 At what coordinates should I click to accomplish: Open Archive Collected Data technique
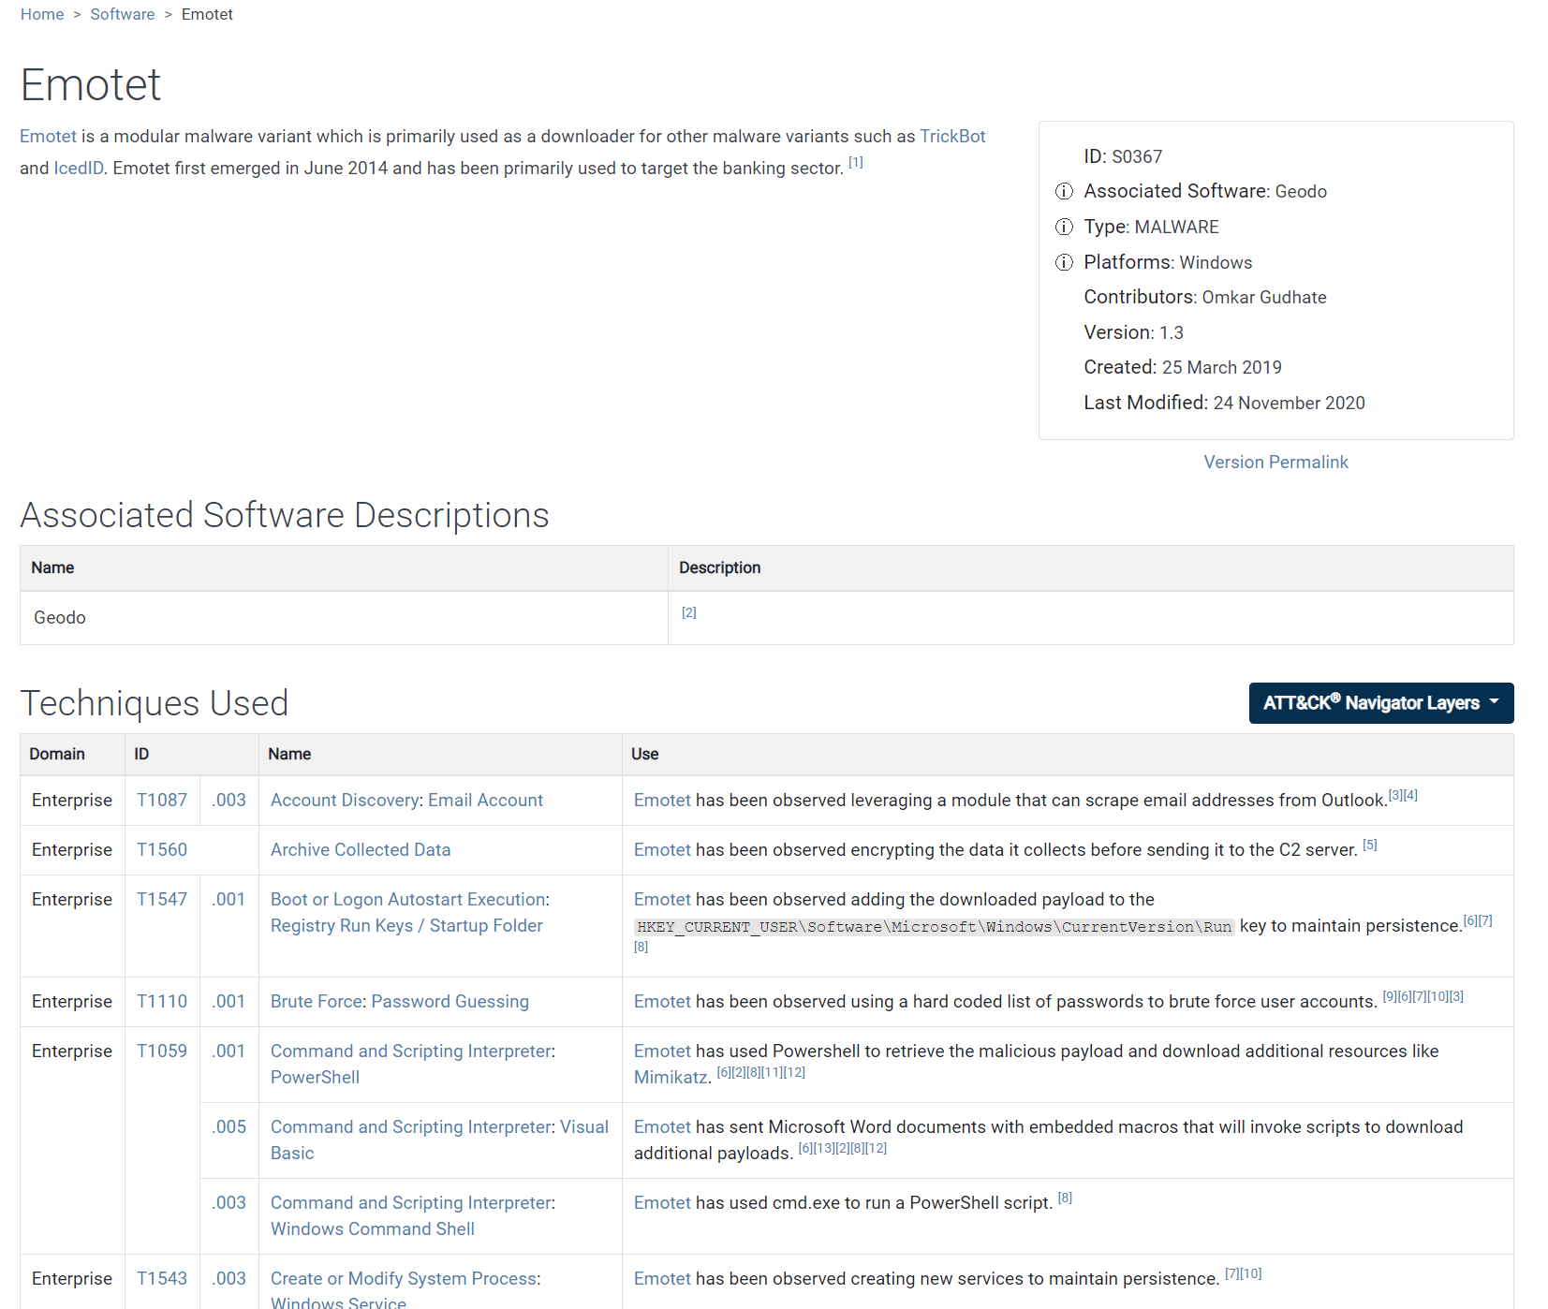pyautogui.click(x=361, y=850)
